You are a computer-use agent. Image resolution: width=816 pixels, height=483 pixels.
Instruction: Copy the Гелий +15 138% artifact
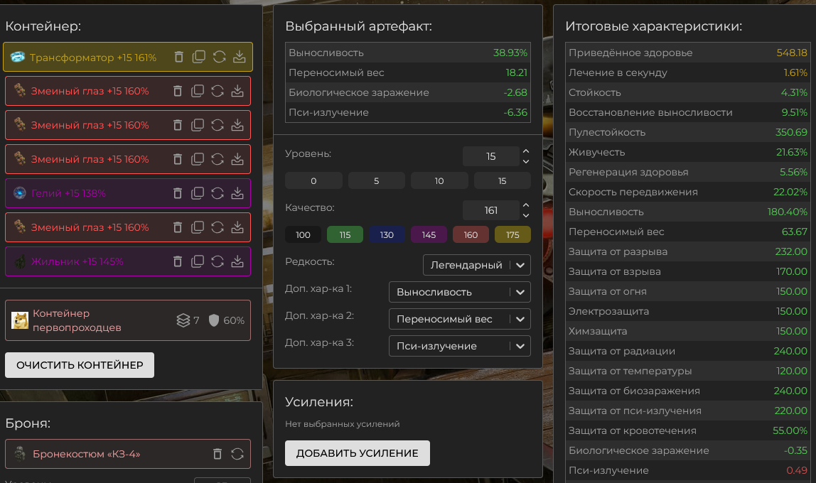click(197, 193)
